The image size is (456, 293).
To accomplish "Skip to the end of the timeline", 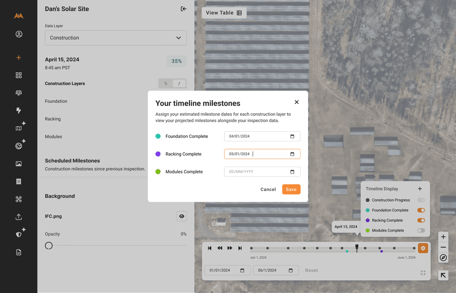I will (240, 248).
